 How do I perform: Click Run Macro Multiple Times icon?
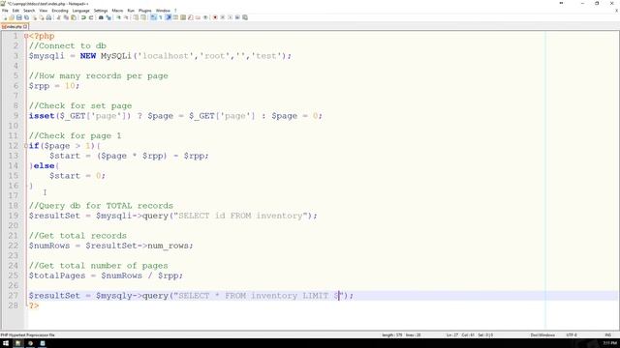237,17
